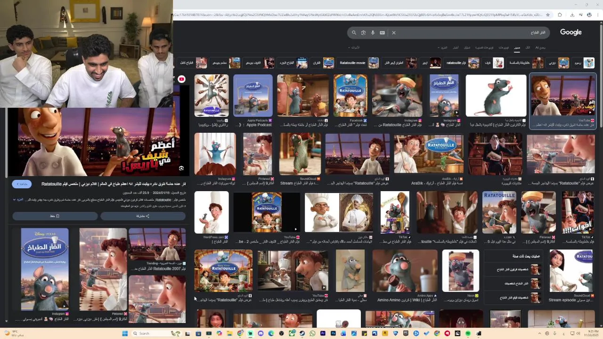The height and width of the screenshot is (339, 603).
Task: Open the browser extensions puzzle icon
Action: click(560, 15)
